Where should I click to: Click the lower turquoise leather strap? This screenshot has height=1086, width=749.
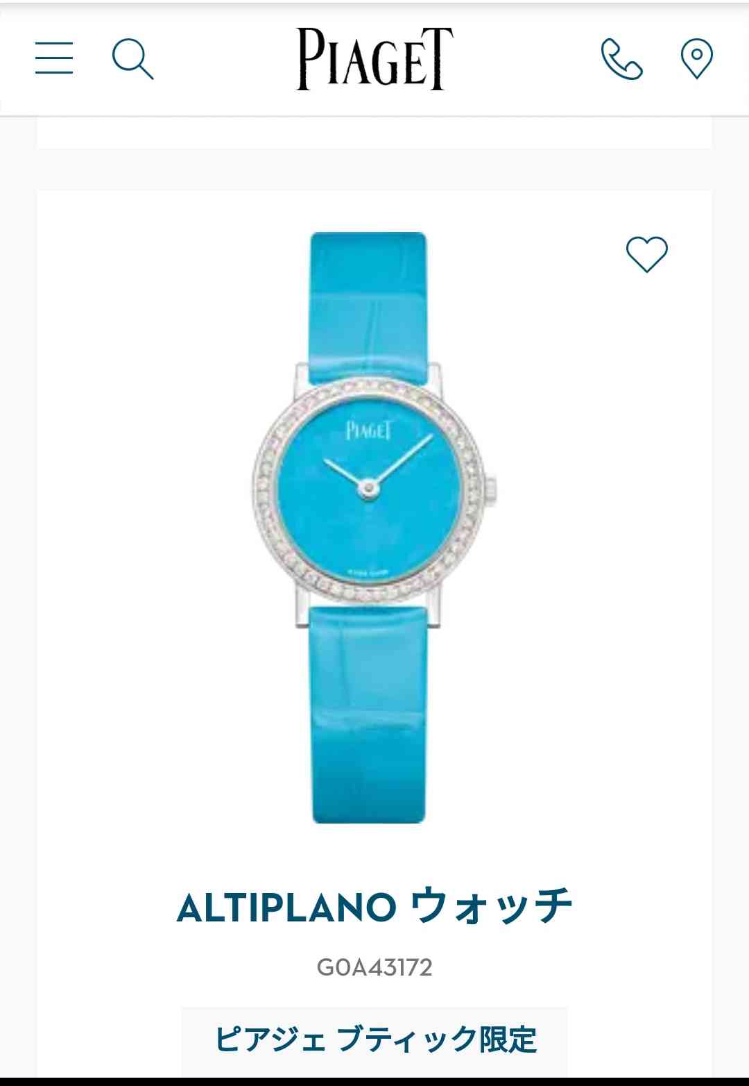(368, 715)
